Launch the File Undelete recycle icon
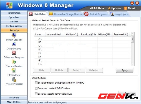The image size is (141, 104). 14,71
